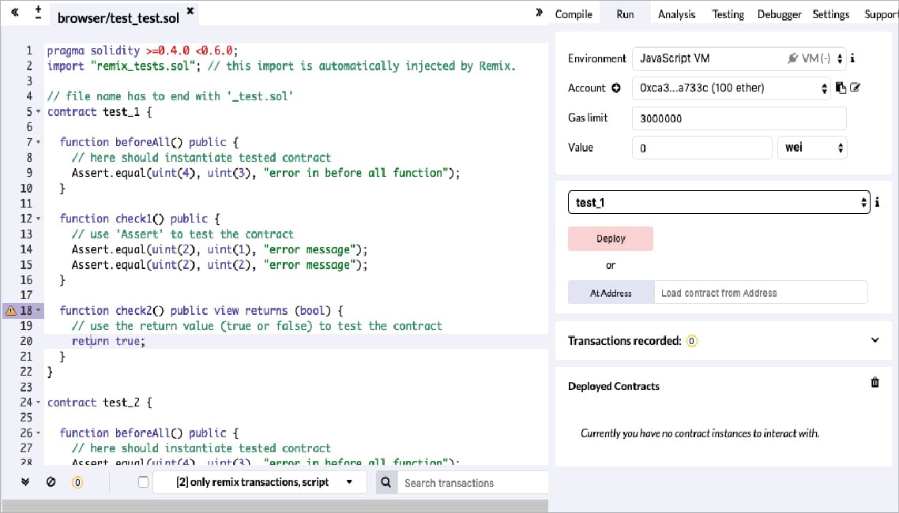Switch to the Compile tab
This screenshot has height=513, width=899.
(x=574, y=14)
